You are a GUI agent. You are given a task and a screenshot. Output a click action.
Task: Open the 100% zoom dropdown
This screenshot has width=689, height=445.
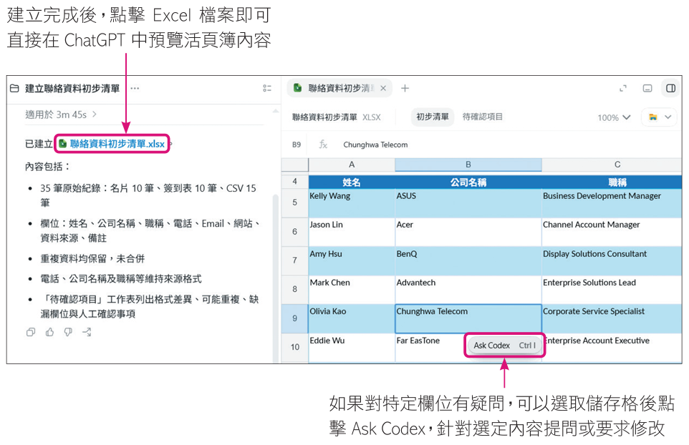[614, 117]
